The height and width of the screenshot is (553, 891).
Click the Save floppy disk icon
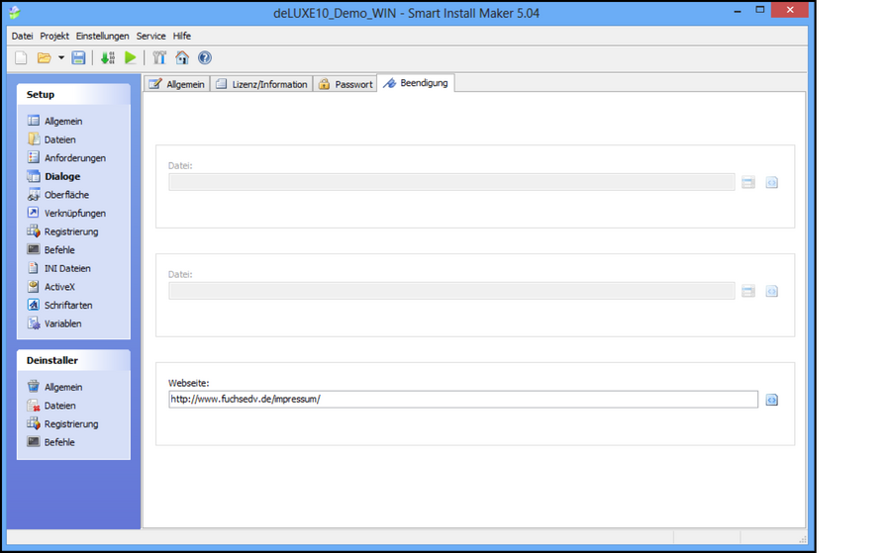pyautogui.click(x=78, y=58)
